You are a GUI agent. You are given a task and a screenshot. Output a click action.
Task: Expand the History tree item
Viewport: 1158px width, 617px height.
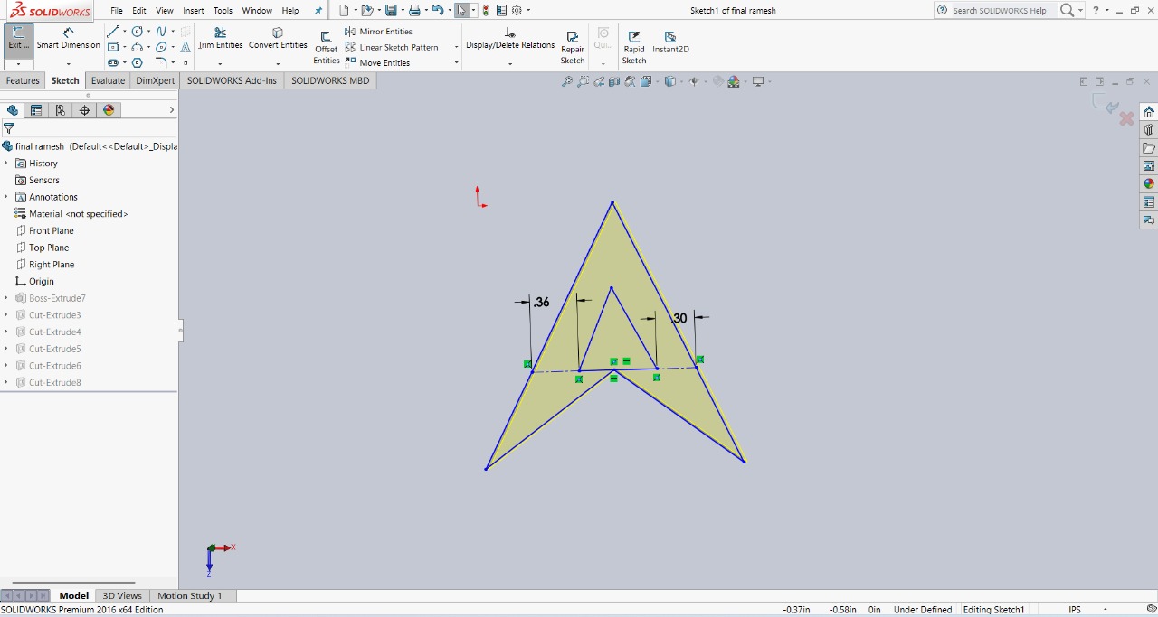click(x=6, y=164)
